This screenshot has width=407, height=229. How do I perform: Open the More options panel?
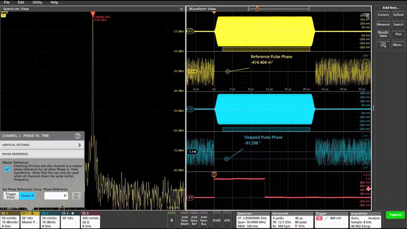(x=398, y=45)
